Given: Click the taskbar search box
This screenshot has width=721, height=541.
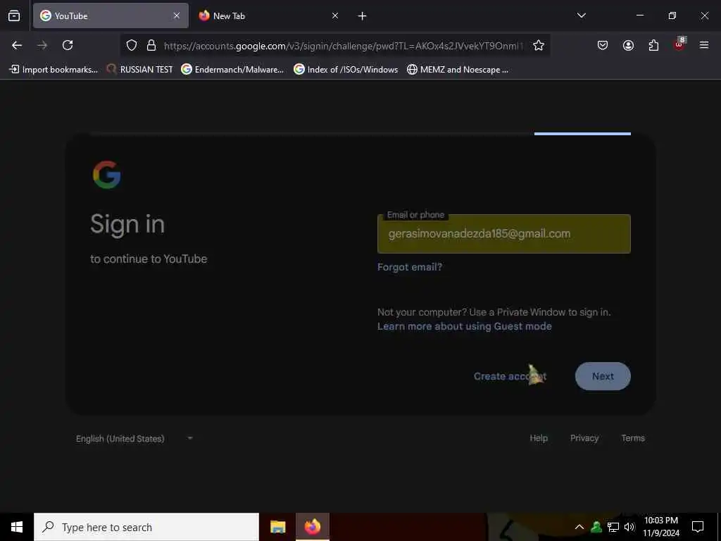Looking at the screenshot, I should [146, 527].
